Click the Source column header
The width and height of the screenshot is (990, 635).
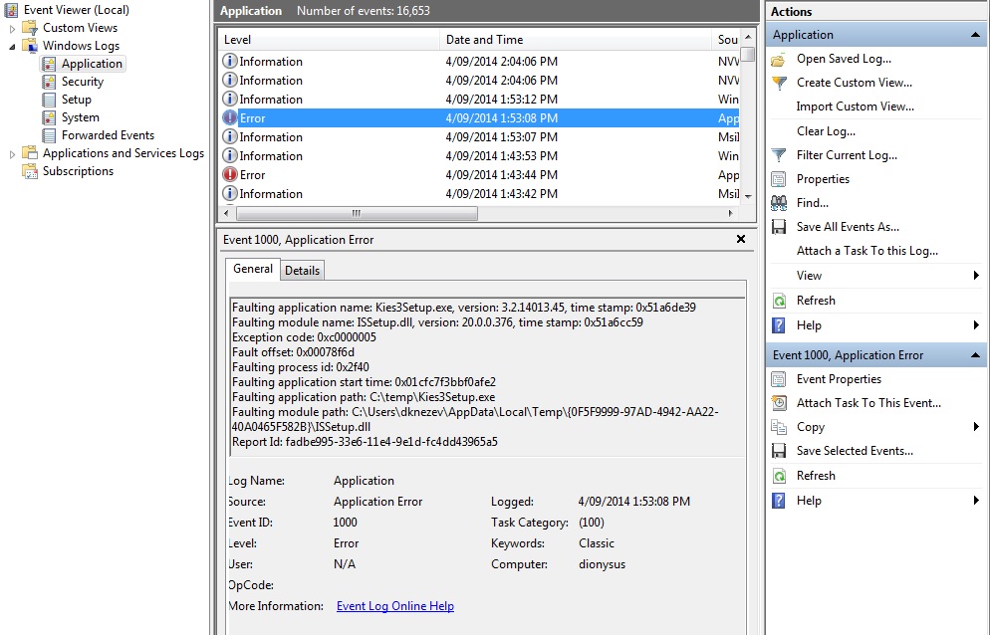point(727,40)
